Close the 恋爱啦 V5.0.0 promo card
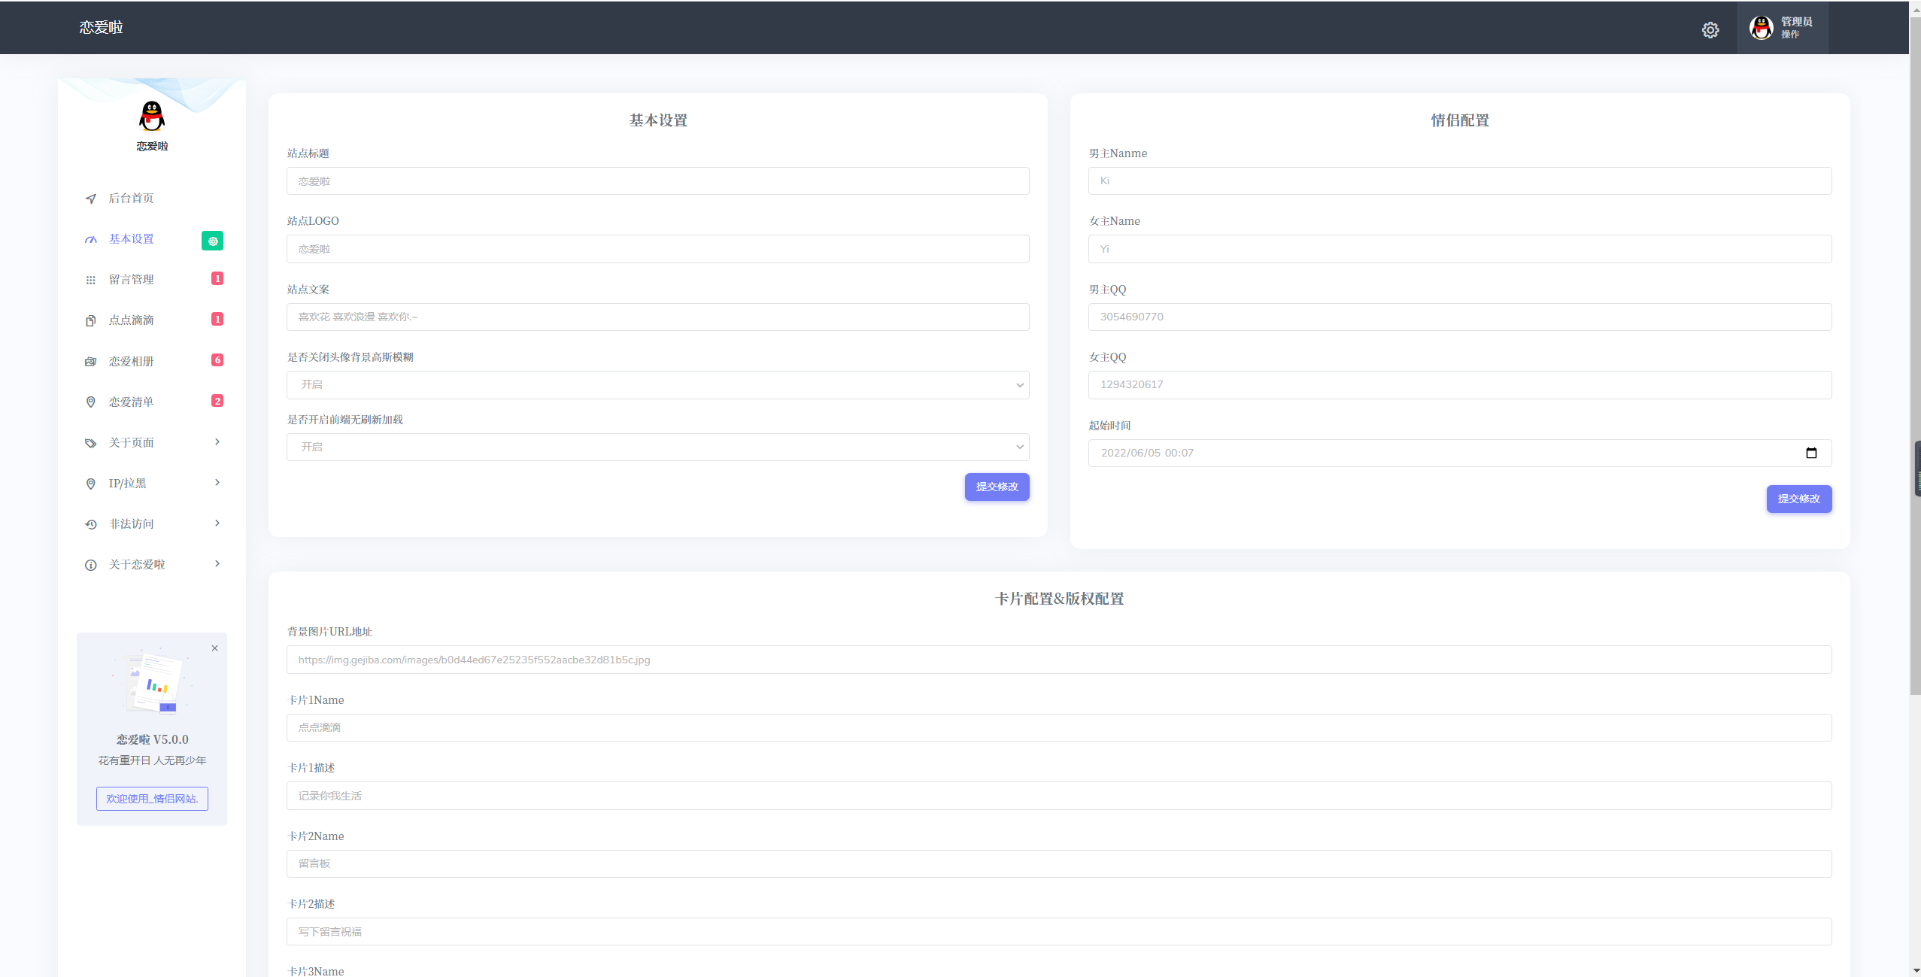The width and height of the screenshot is (1921, 977). click(214, 648)
